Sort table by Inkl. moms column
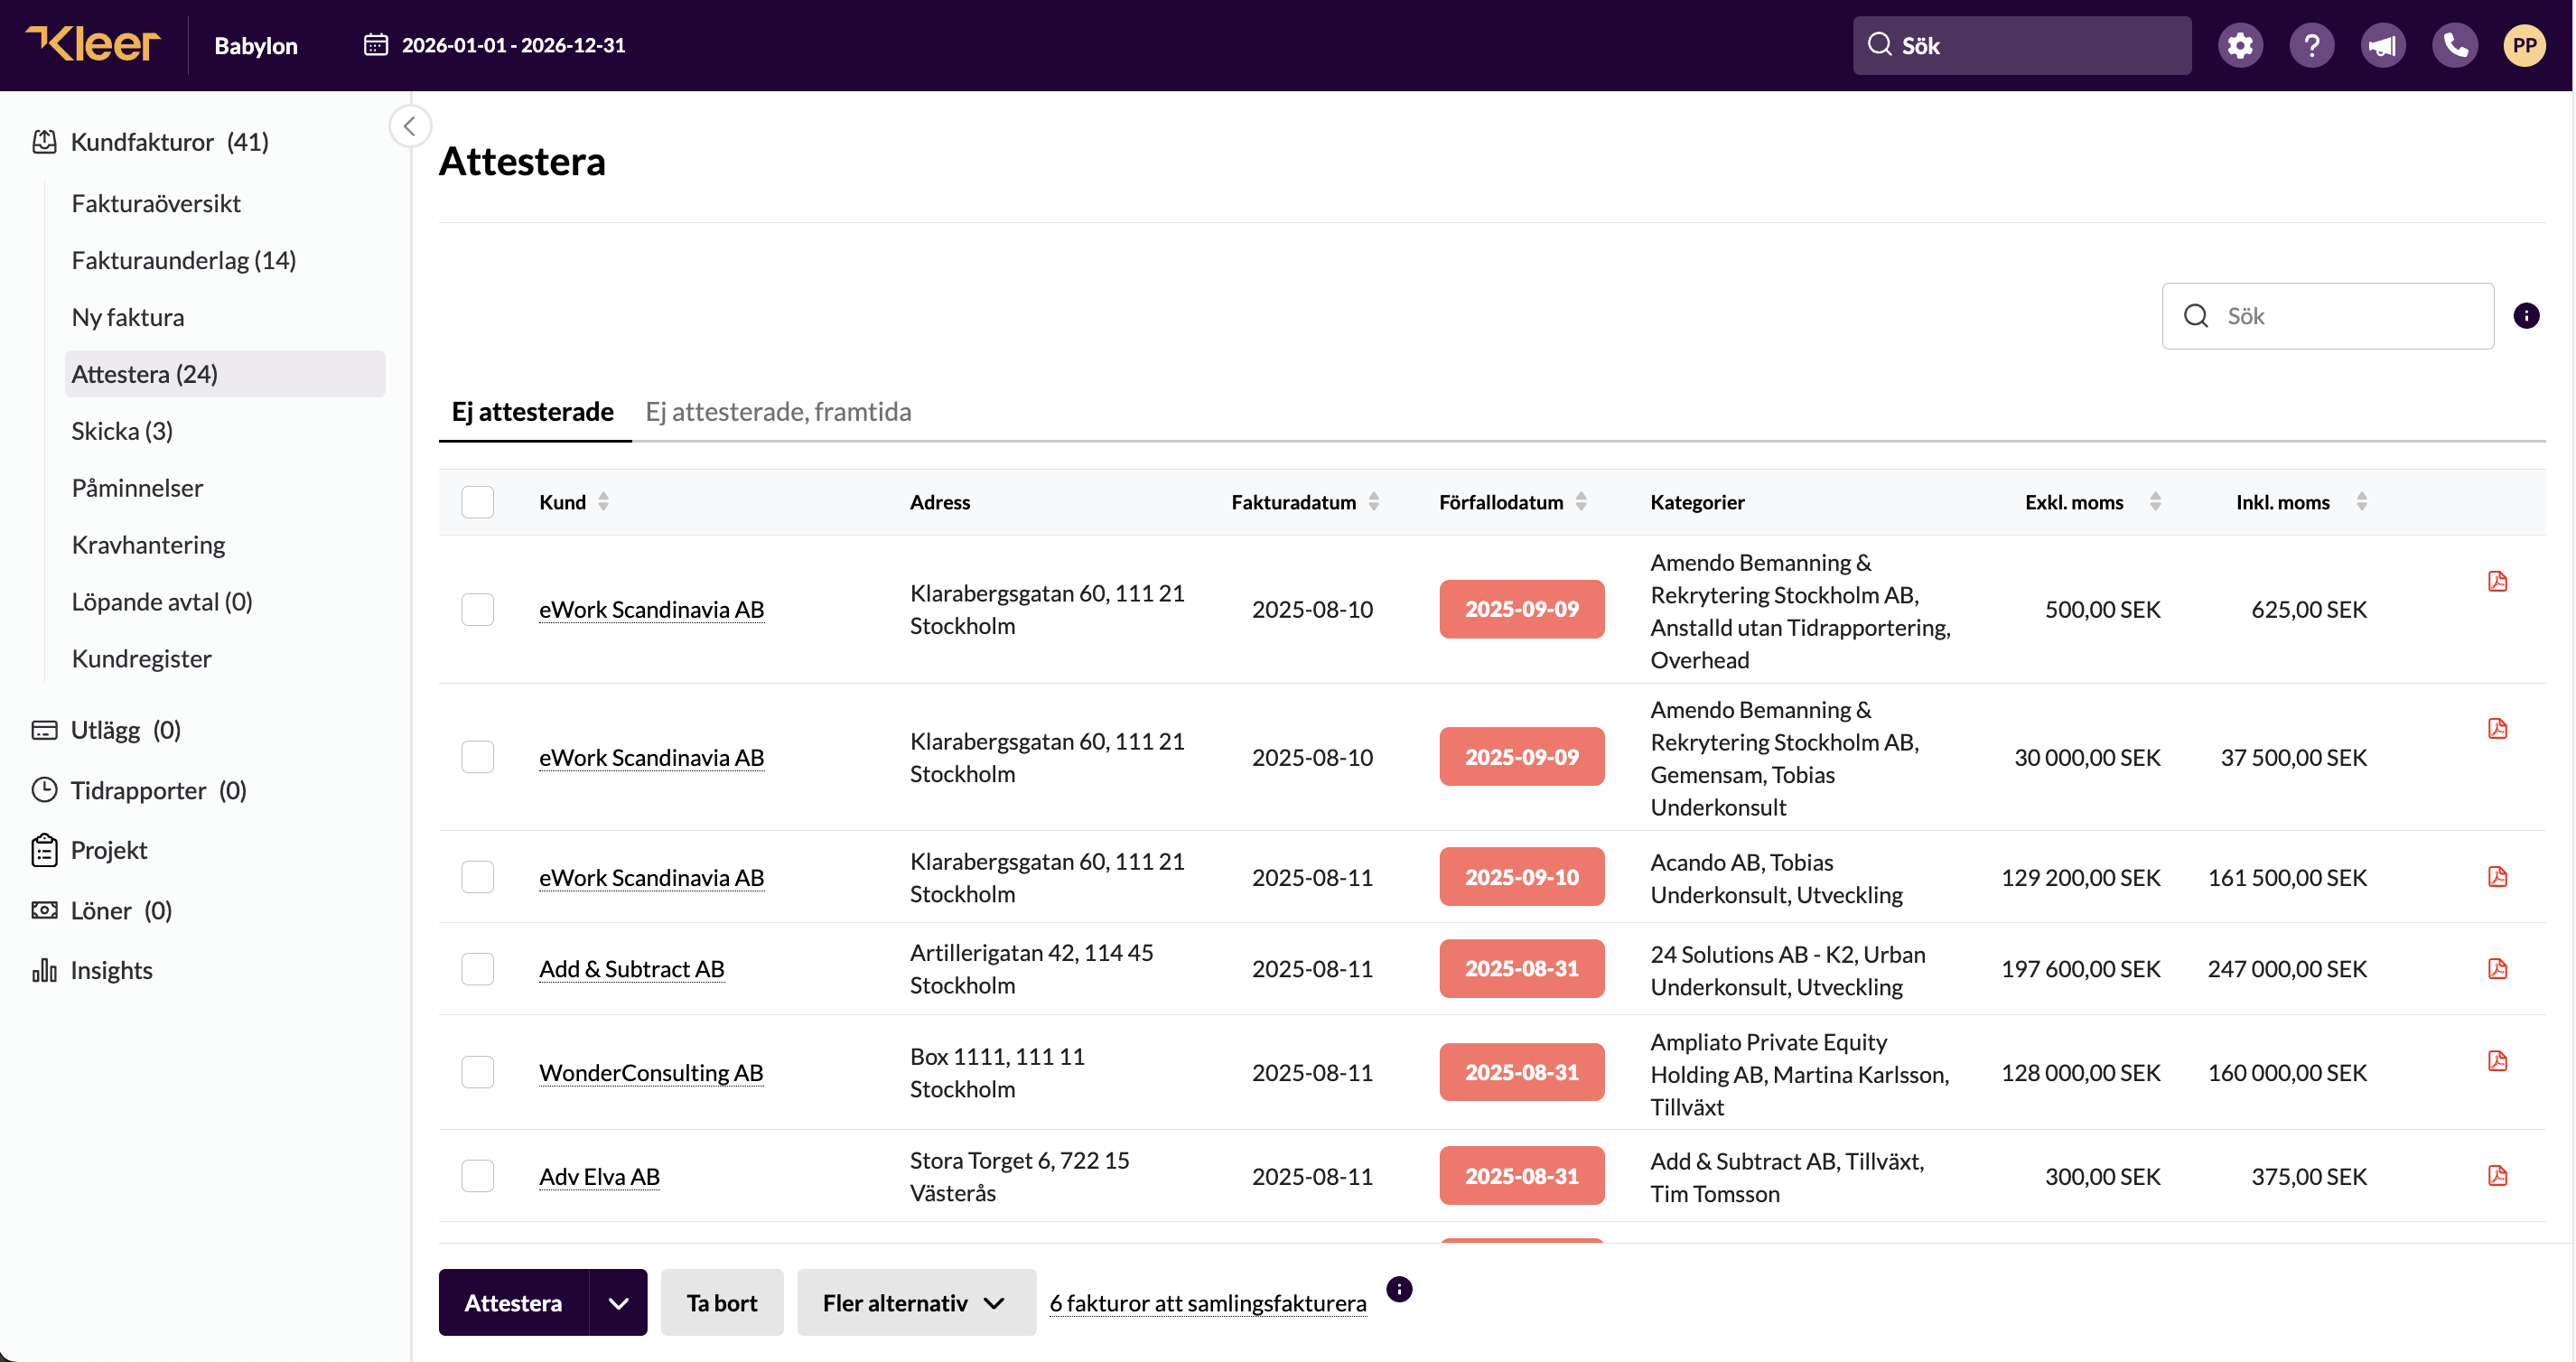 [x=2361, y=502]
